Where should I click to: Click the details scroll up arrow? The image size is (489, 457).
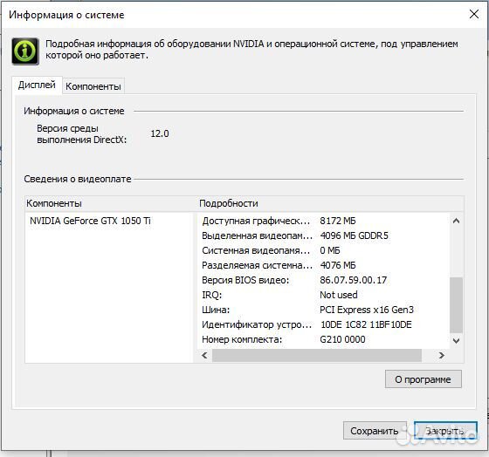pos(456,221)
